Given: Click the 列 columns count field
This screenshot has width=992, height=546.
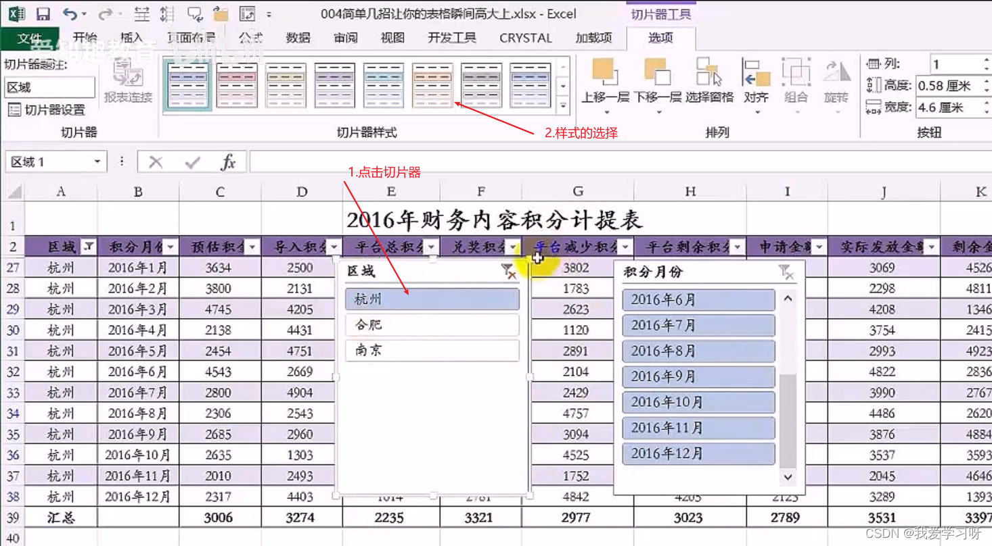Looking at the screenshot, I should click(x=955, y=65).
